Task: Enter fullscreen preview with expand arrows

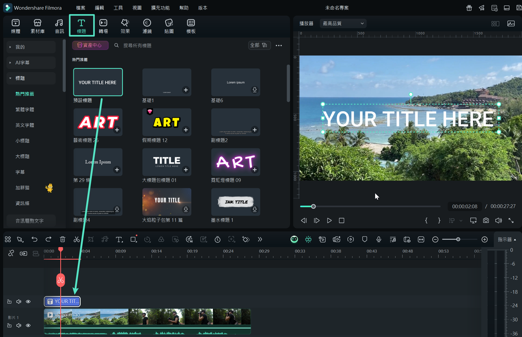Action: (511, 220)
